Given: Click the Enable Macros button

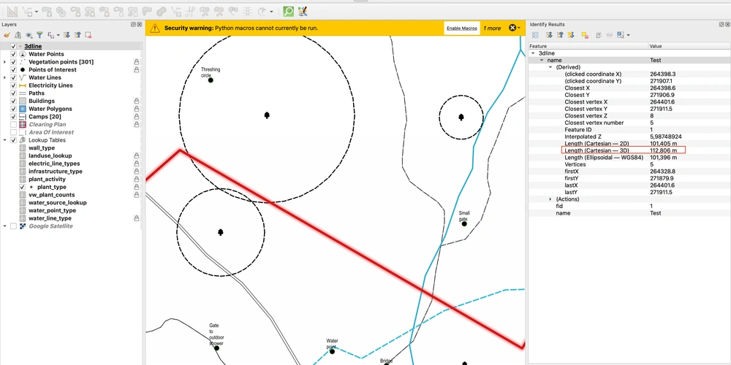Looking at the screenshot, I should click(461, 28).
